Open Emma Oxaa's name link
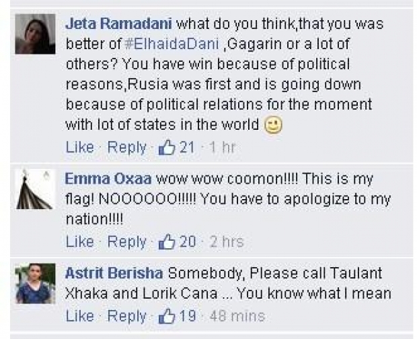 pyautogui.click(x=108, y=180)
